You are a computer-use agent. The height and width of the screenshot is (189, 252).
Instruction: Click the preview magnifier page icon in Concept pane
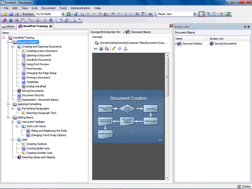point(125,48)
